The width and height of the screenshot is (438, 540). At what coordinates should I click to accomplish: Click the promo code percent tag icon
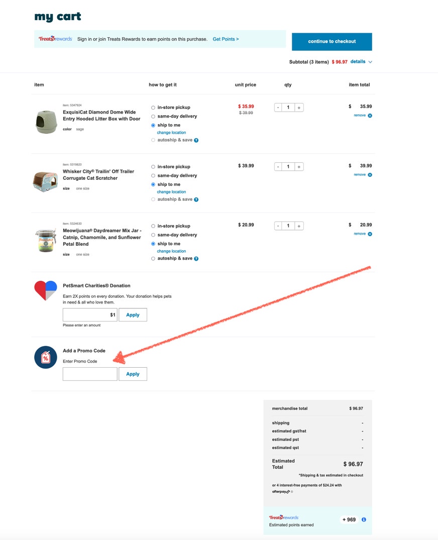pyautogui.click(x=45, y=358)
